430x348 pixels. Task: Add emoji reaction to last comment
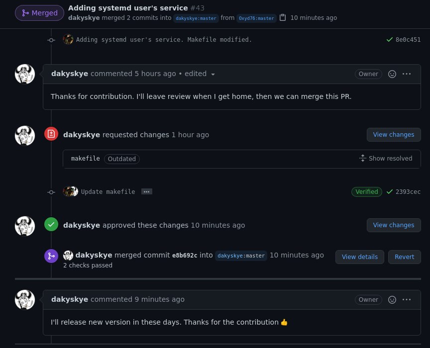[392, 300]
